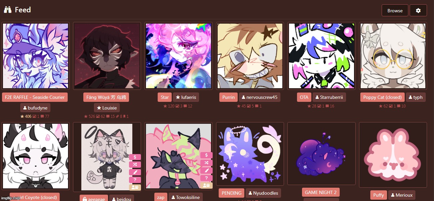Click shuffle trade icon on aeeaeae thumbnail

(x=135, y=165)
